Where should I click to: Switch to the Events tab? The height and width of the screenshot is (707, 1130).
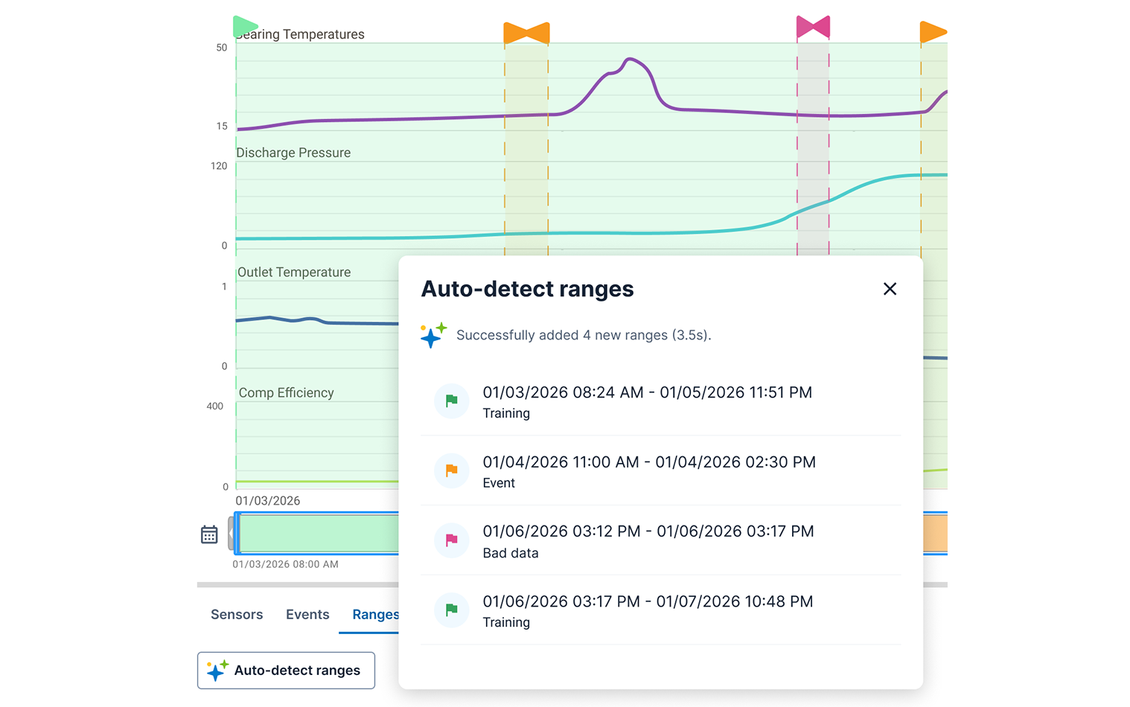tap(307, 615)
